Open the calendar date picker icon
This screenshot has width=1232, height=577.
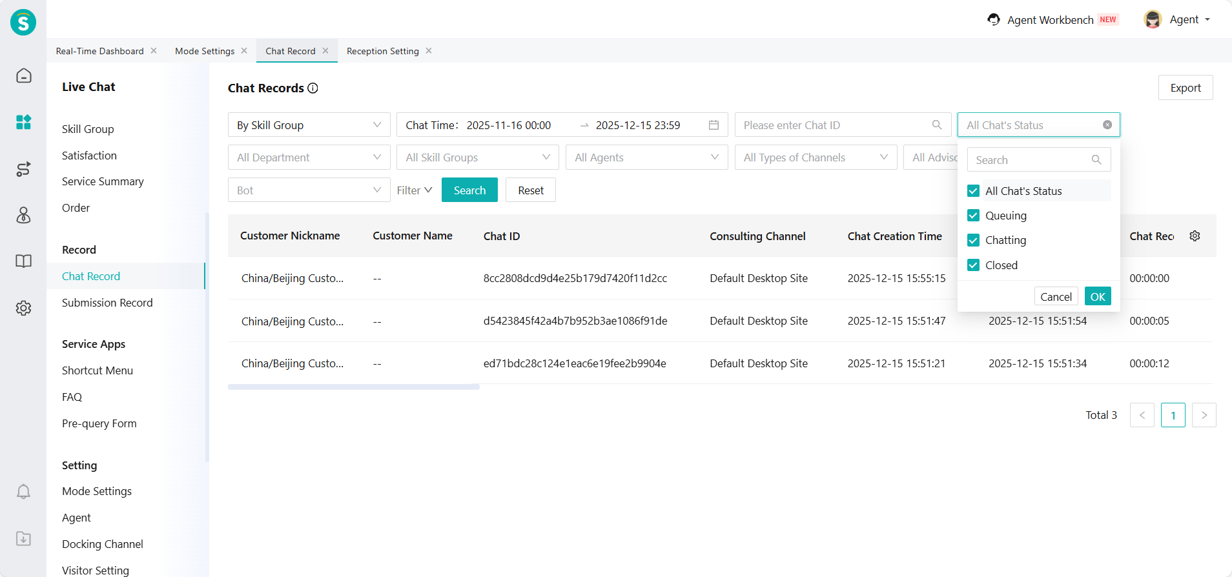(714, 125)
